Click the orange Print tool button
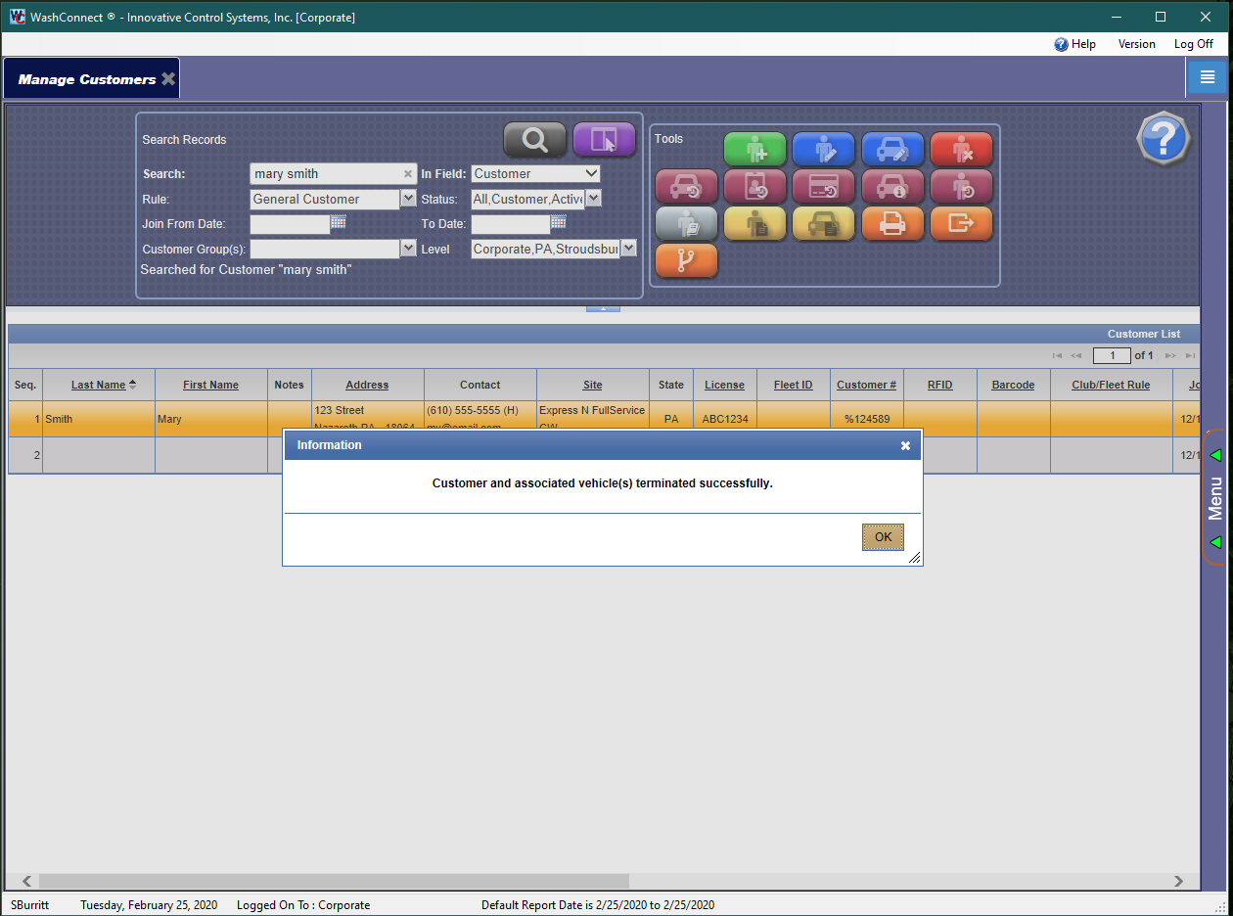The width and height of the screenshot is (1233, 916). pos(892,224)
